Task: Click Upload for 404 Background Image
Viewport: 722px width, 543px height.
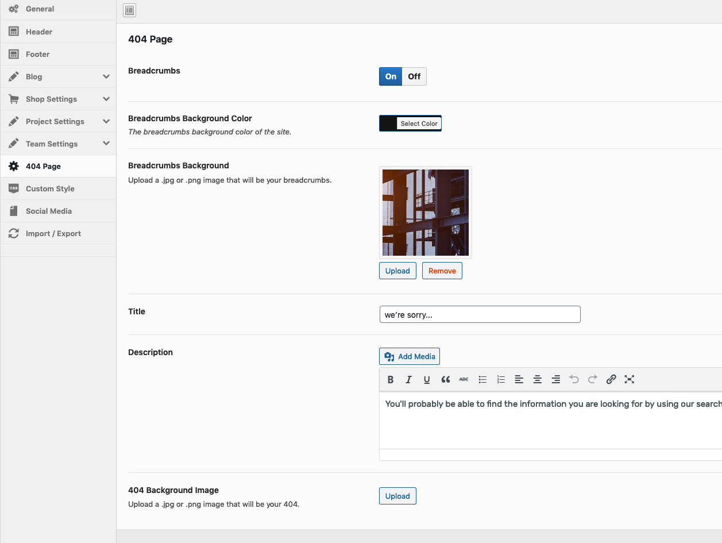Action: coord(397,496)
